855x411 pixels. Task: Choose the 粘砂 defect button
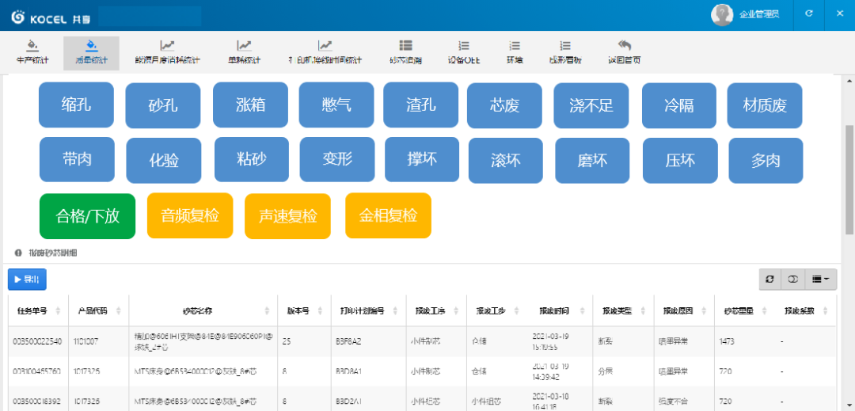252,160
